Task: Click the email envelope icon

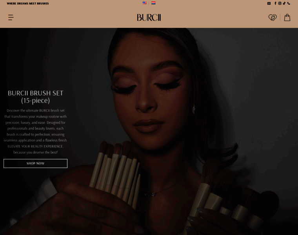Action: coord(269,4)
